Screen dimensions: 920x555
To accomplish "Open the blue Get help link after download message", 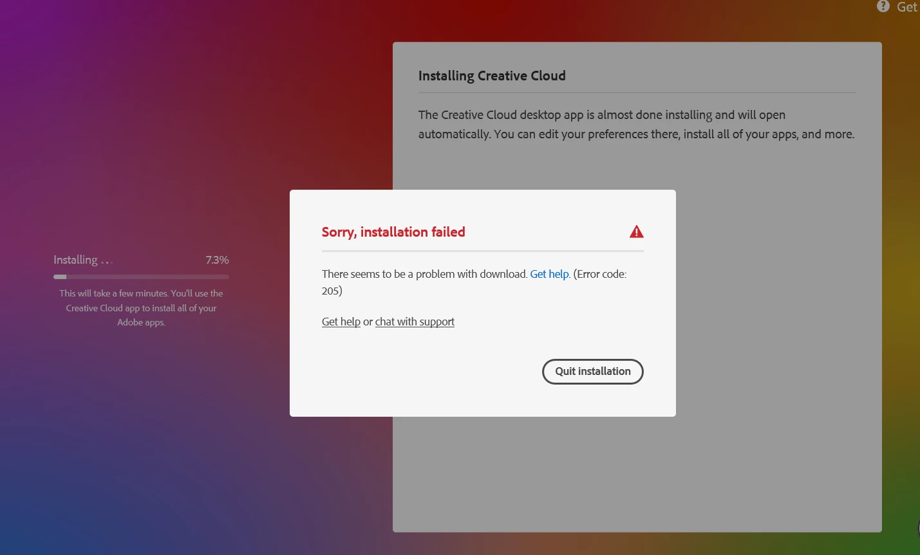I will pos(549,274).
